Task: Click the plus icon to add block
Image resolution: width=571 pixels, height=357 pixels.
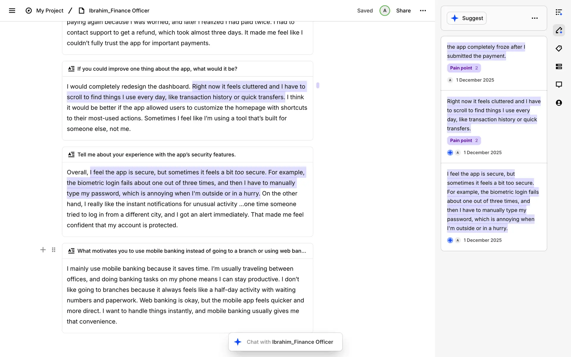Action: 43,250
